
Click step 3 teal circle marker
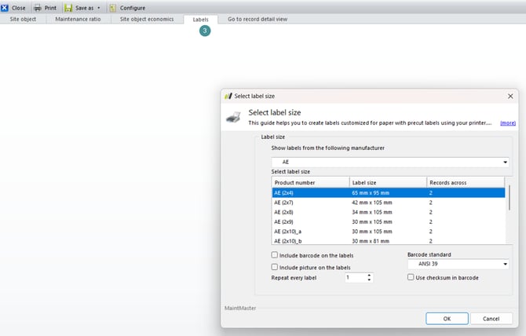[x=205, y=31]
